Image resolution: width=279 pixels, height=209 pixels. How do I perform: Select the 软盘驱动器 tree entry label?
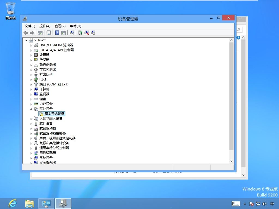[x=48, y=128]
